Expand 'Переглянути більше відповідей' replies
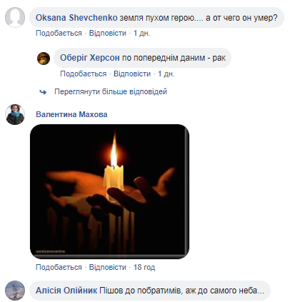Screen dimensions: 305x302 tap(111, 91)
